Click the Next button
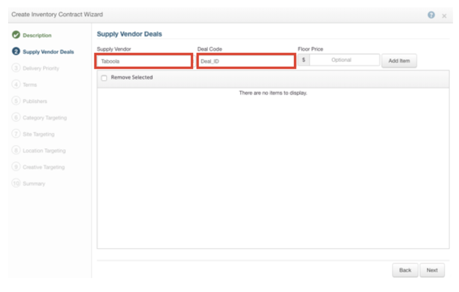459x292 pixels. coord(432,270)
